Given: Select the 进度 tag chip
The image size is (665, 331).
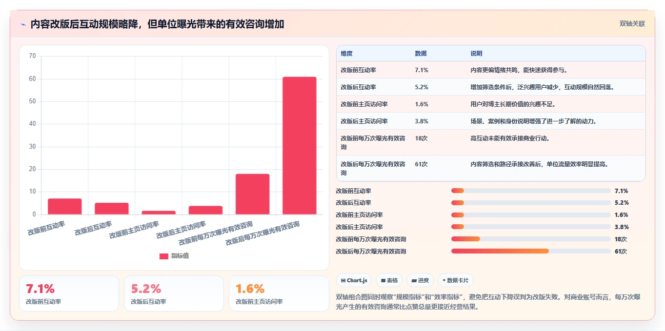Looking at the screenshot, I should pos(420,280).
